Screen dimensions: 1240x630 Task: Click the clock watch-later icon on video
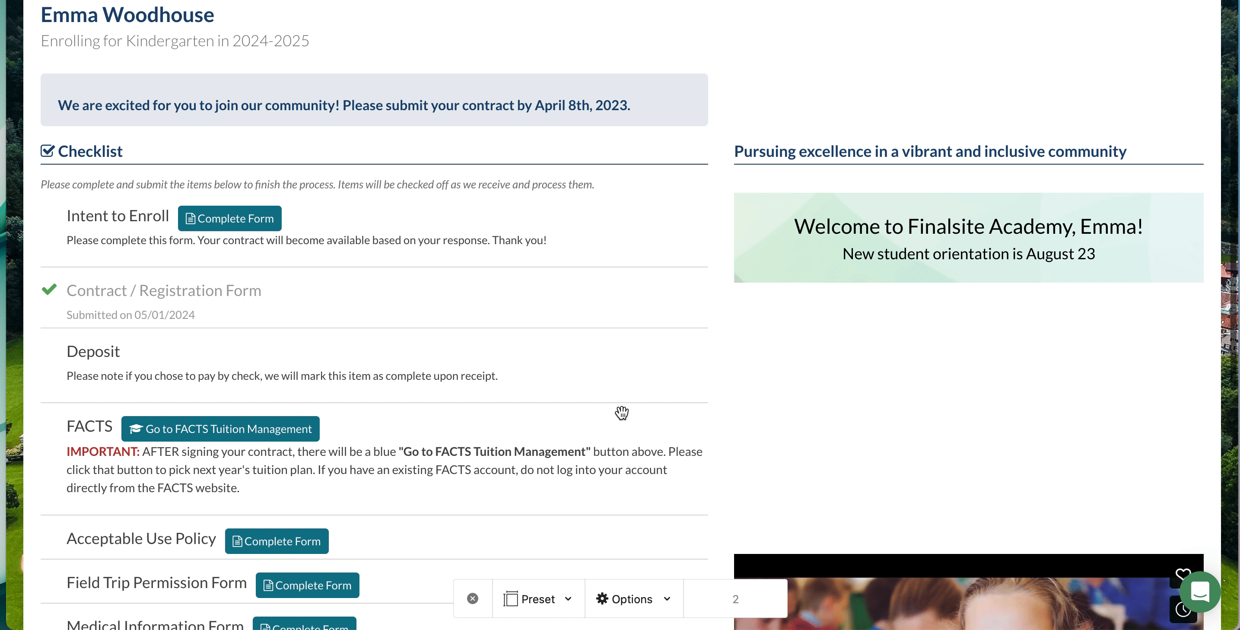tap(1182, 610)
